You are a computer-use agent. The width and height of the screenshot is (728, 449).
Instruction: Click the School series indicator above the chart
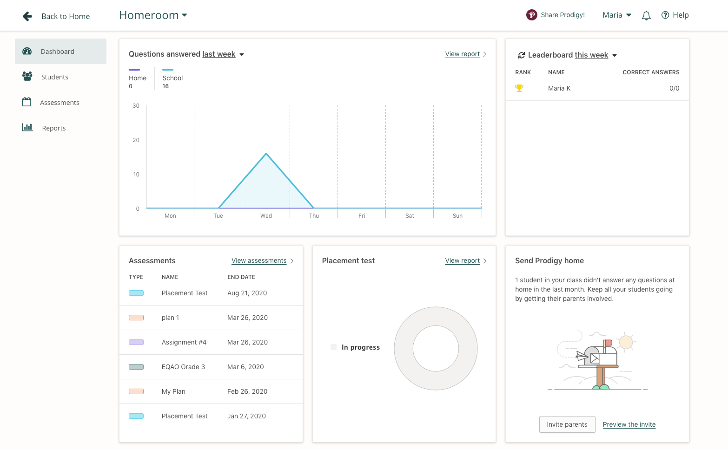pos(167,69)
